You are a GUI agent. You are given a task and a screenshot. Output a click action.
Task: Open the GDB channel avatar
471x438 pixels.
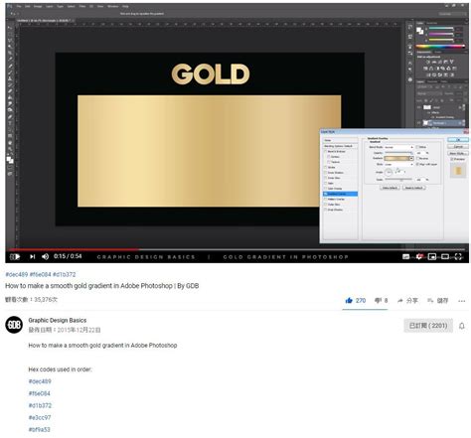pyautogui.click(x=14, y=325)
